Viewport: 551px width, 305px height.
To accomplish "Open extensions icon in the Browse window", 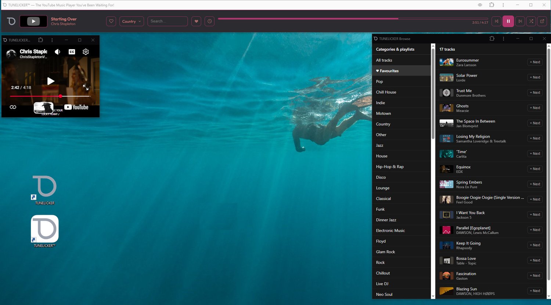I will pos(492,38).
